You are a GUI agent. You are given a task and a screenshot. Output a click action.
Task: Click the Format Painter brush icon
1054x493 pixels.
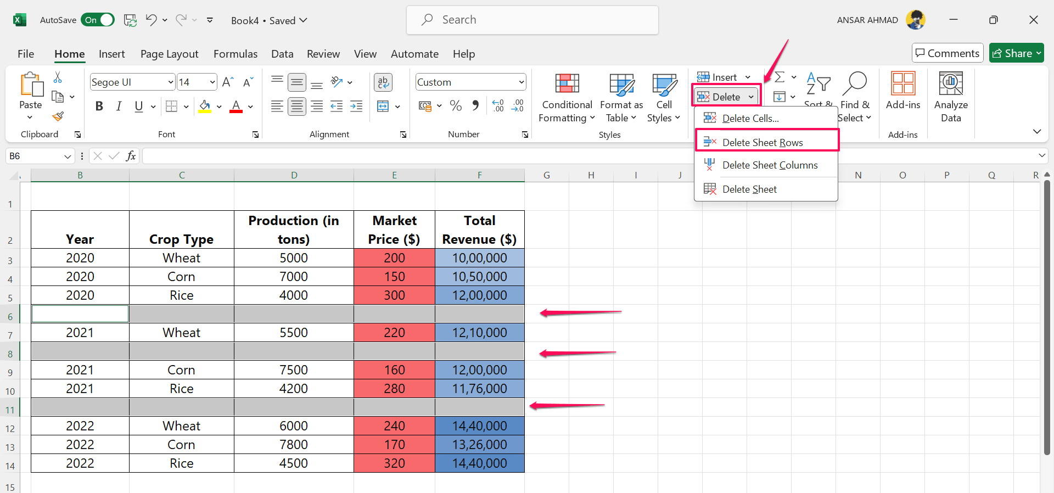tap(58, 116)
